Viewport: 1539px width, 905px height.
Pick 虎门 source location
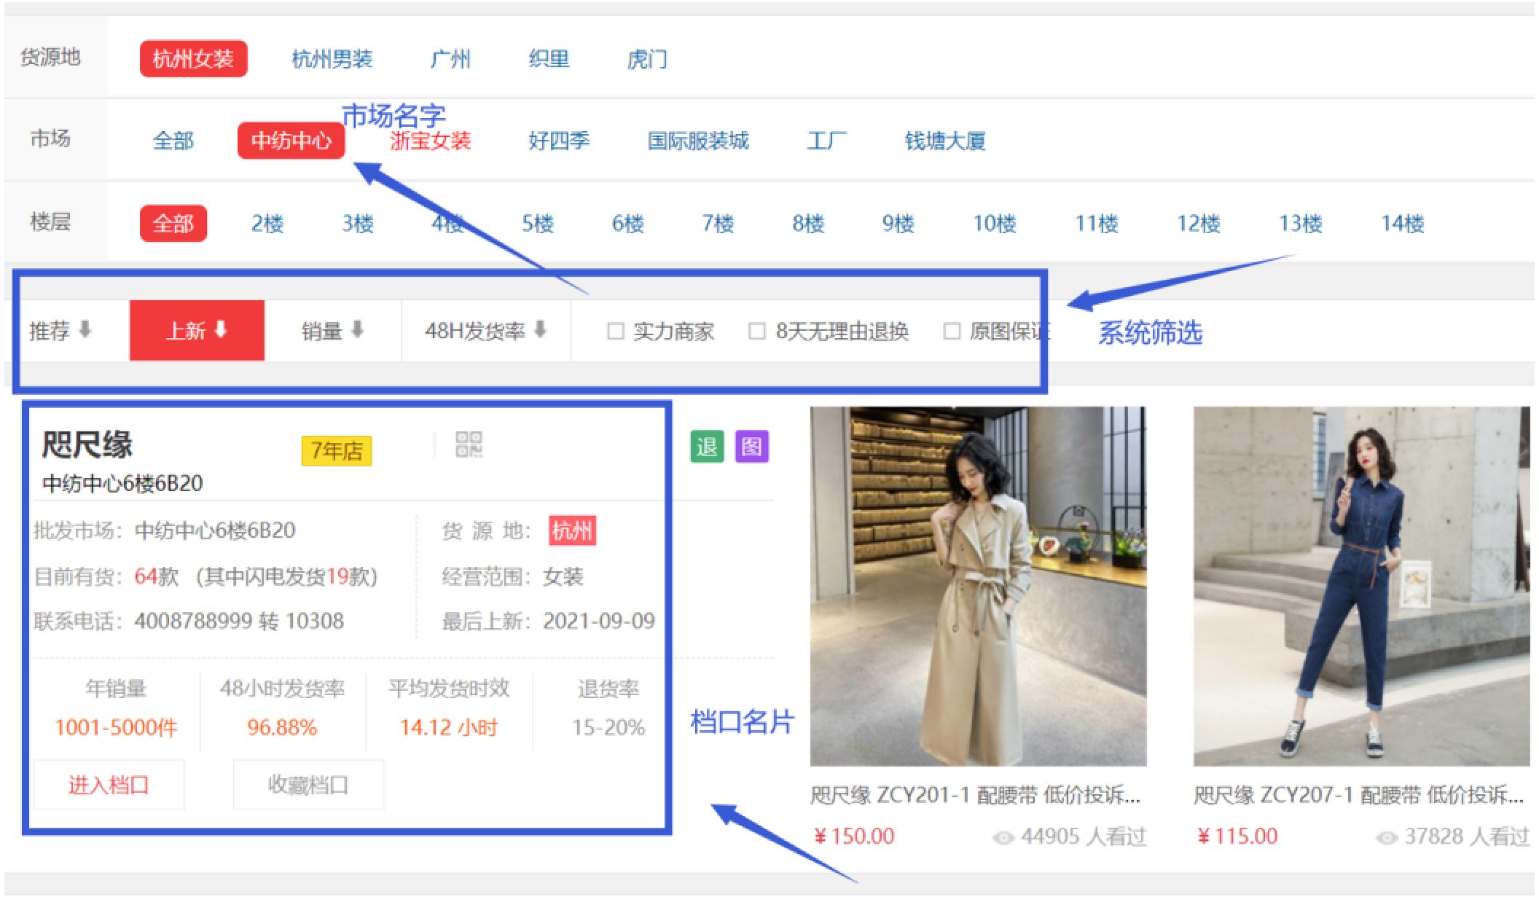[x=647, y=59]
